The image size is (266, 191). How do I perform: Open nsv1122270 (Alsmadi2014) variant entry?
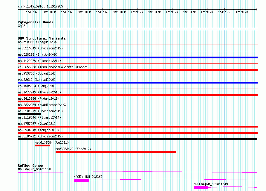coord(39,61)
